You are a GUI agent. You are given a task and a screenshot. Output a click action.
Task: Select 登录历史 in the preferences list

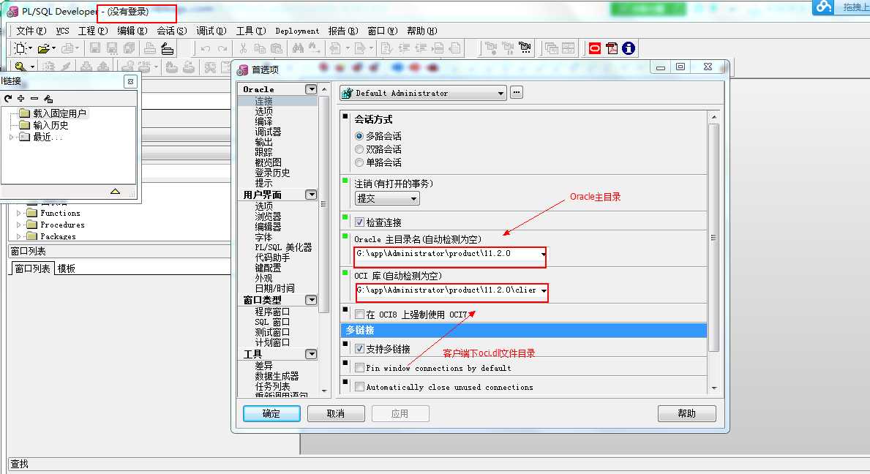point(272,173)
